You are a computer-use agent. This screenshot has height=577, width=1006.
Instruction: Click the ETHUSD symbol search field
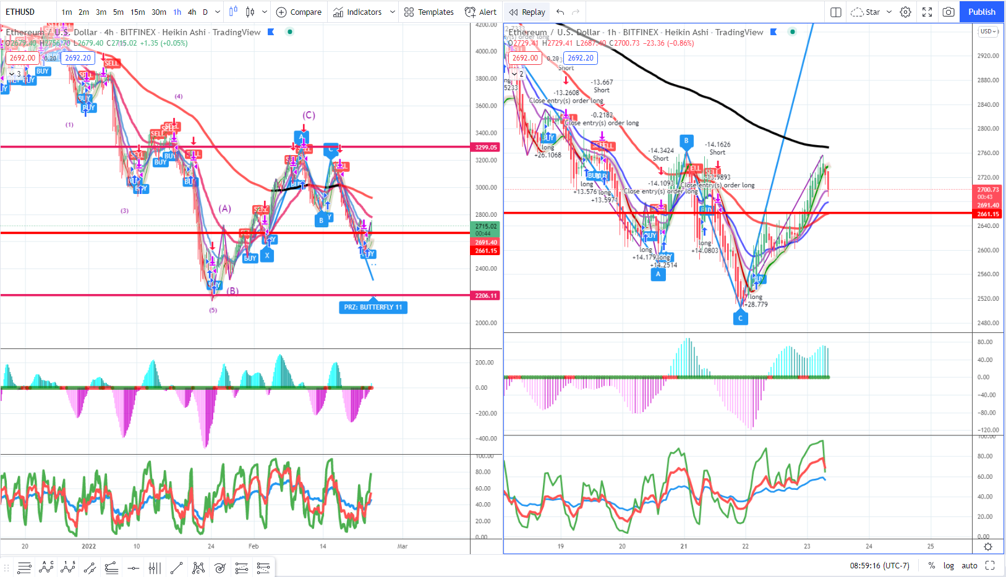click(x=28, y=12)
